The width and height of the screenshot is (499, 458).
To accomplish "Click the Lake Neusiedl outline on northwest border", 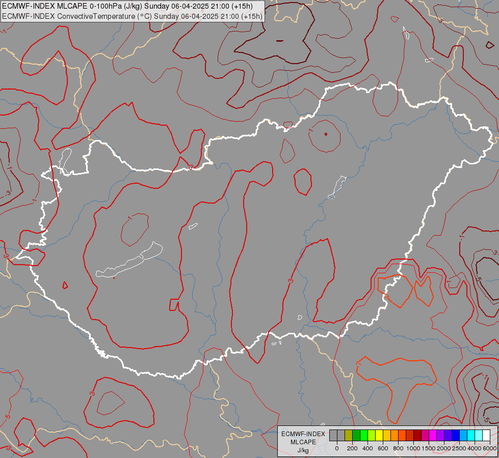I will click(x=65, y=161).
